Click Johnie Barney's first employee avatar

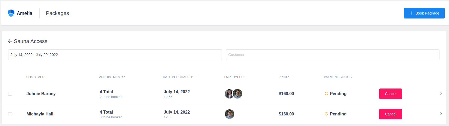(228, 94)
